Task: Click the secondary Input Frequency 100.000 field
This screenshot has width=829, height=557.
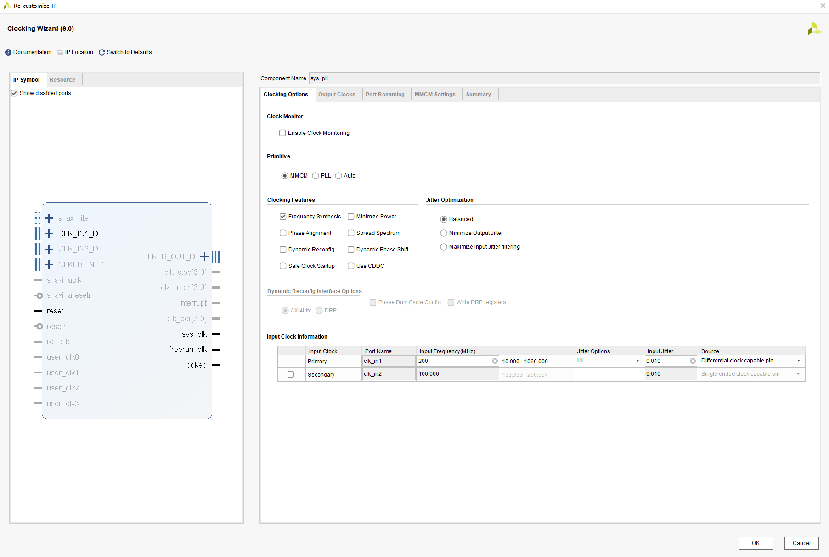Action: [x=458, y=374]
